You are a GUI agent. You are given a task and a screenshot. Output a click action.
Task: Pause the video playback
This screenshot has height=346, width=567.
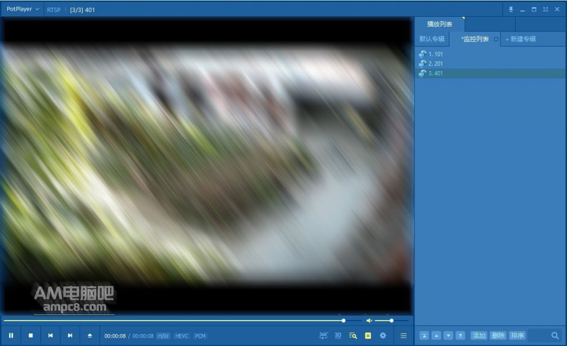click(x=11, y=336)
